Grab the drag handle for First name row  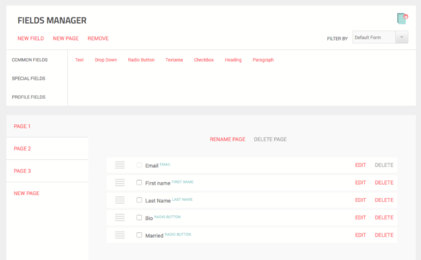click(120, 182)
